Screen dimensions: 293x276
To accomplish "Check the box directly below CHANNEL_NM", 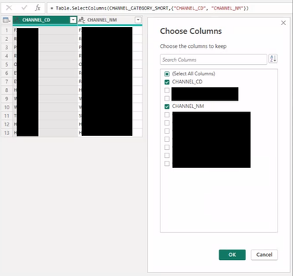I will point(167,115).
